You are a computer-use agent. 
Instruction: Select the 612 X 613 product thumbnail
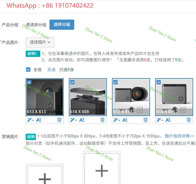[x=131, y=97]
